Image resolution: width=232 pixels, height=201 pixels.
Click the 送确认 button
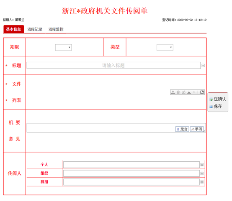click(218, 99)
